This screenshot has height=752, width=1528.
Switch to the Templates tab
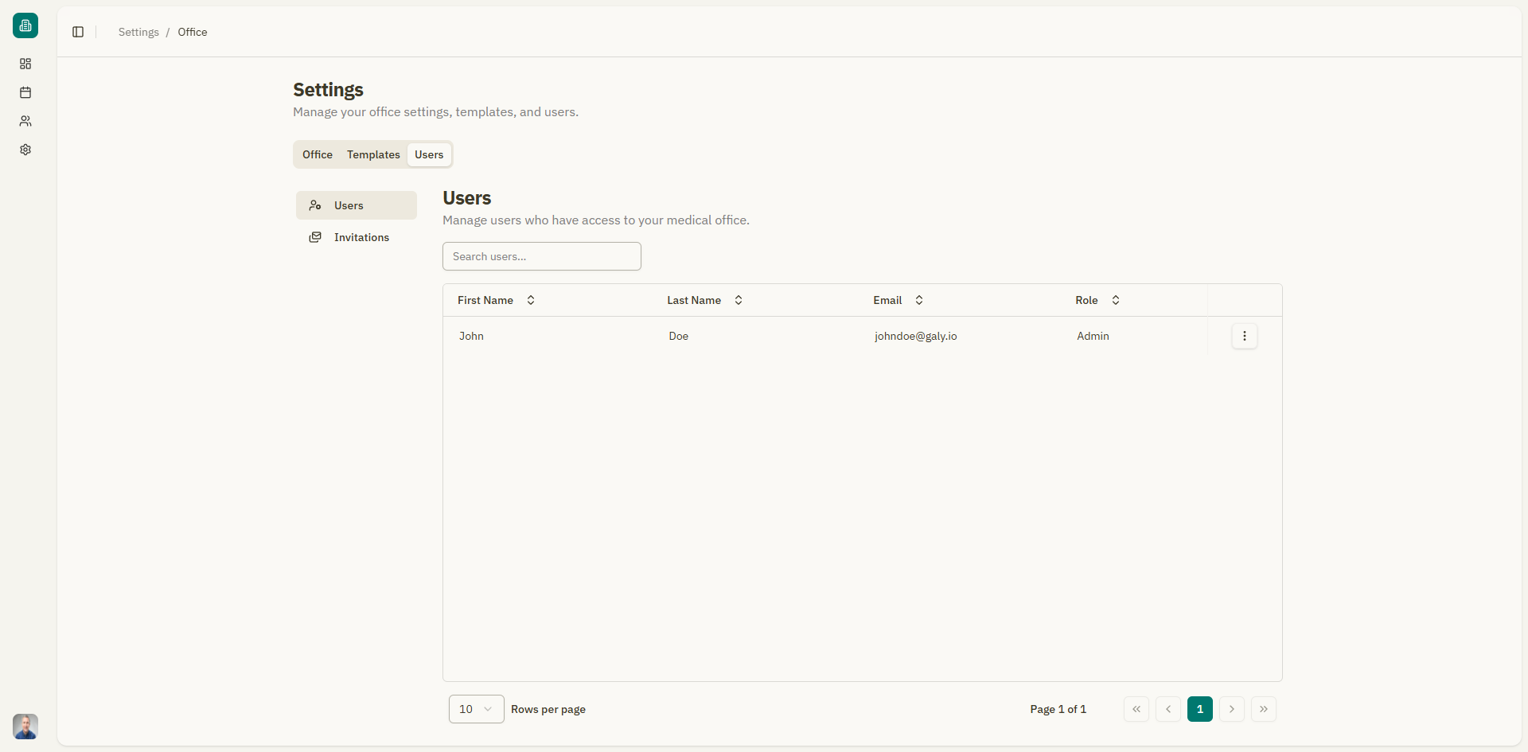373,154
